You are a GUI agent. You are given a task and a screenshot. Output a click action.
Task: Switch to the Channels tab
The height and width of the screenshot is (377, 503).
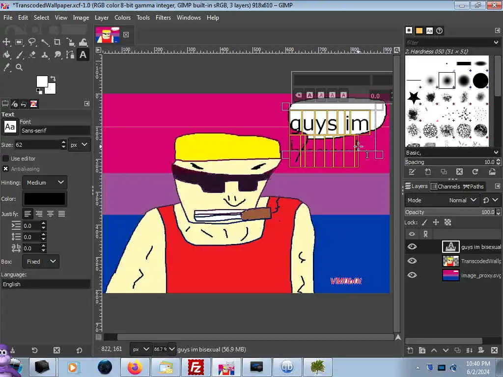click(445, 186)
